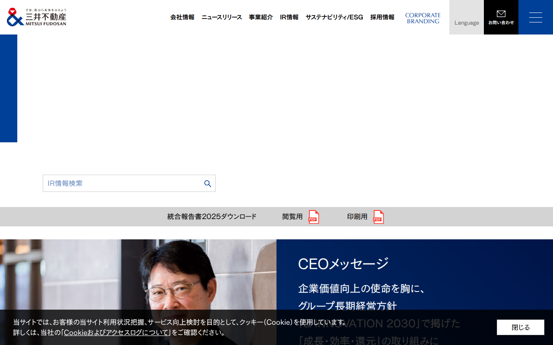Open the 会社情報 menu
The image size is (553, 345).
click(x=182, y=17)
